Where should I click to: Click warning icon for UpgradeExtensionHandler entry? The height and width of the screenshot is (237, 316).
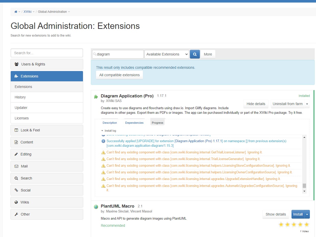click(x=103, y=179)
